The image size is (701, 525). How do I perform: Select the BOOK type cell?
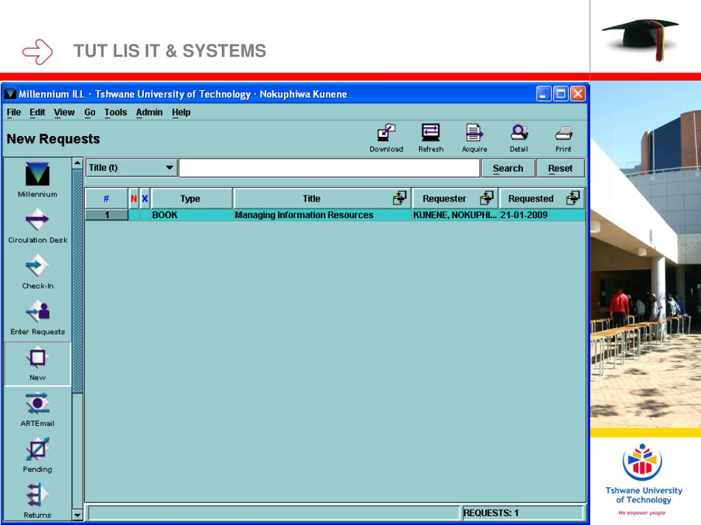pos(192,215)
